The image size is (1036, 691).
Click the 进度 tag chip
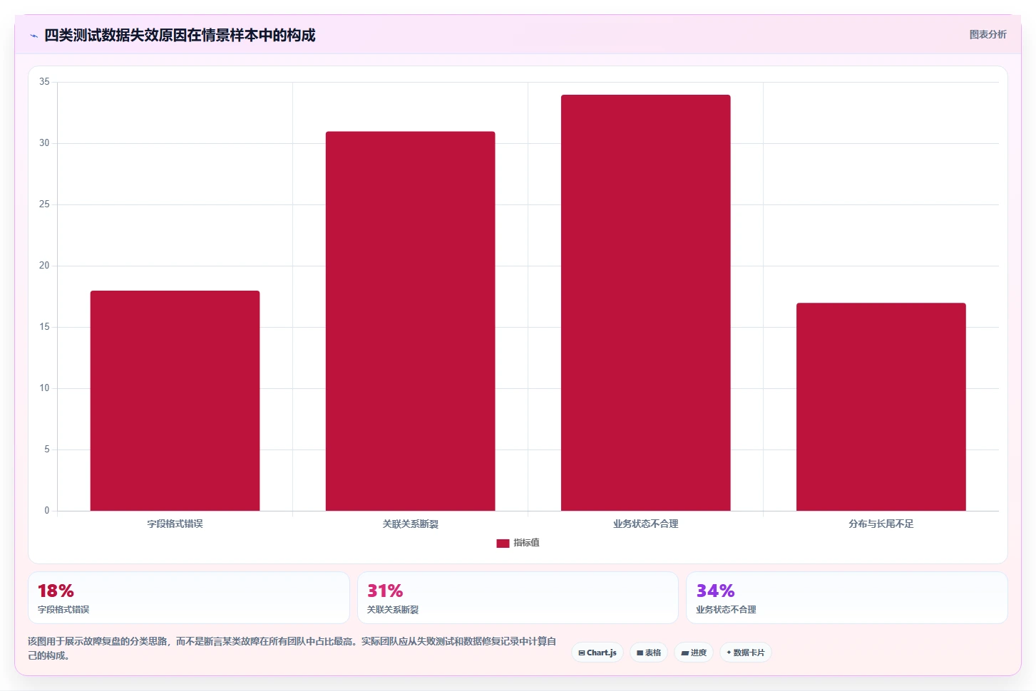pos(694,653)
